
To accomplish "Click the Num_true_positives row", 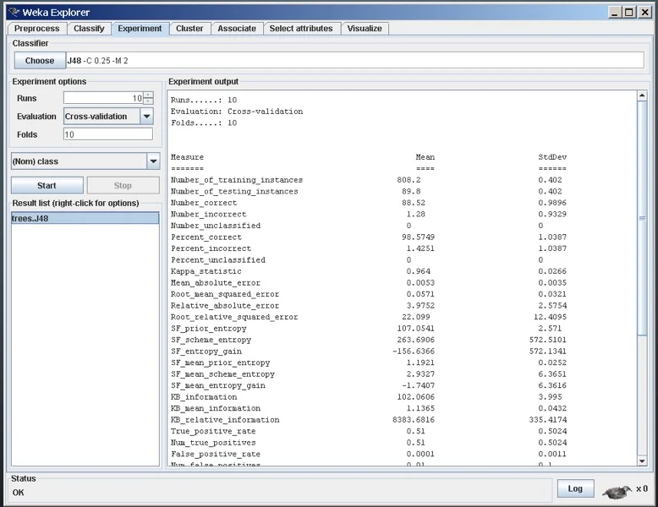I will click(x=369, y=443).
